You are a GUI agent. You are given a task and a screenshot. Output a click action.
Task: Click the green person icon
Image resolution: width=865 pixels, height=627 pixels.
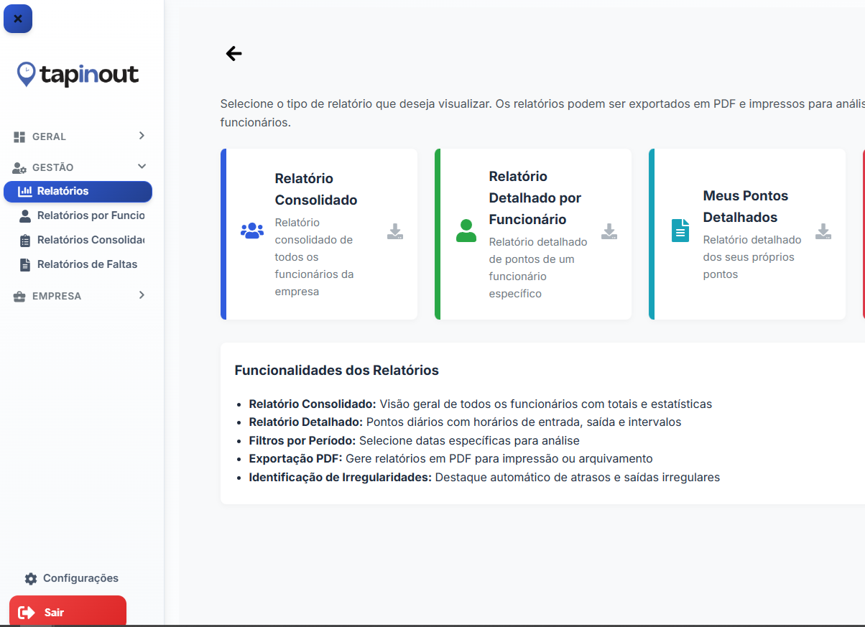click(x=466, y=231)
